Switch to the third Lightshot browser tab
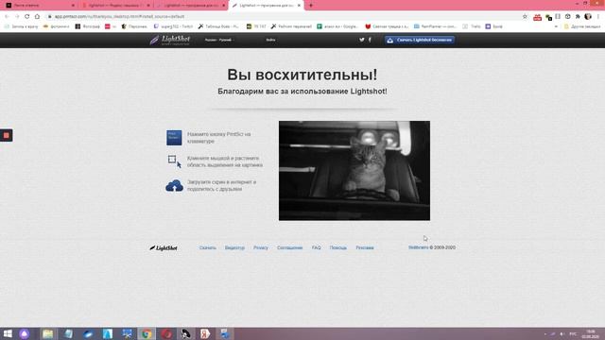605x340 pixels. (x=191, y=6)
